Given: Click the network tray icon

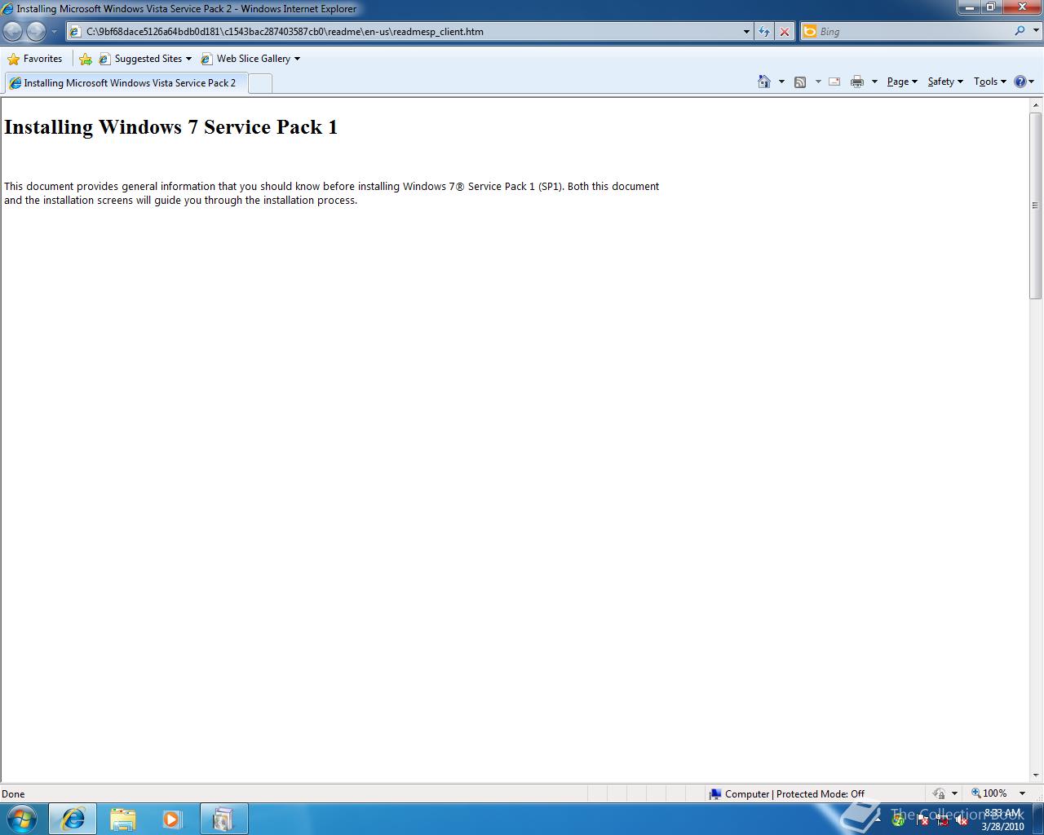Looking at the screenshot, I should [x=942, y=820].
